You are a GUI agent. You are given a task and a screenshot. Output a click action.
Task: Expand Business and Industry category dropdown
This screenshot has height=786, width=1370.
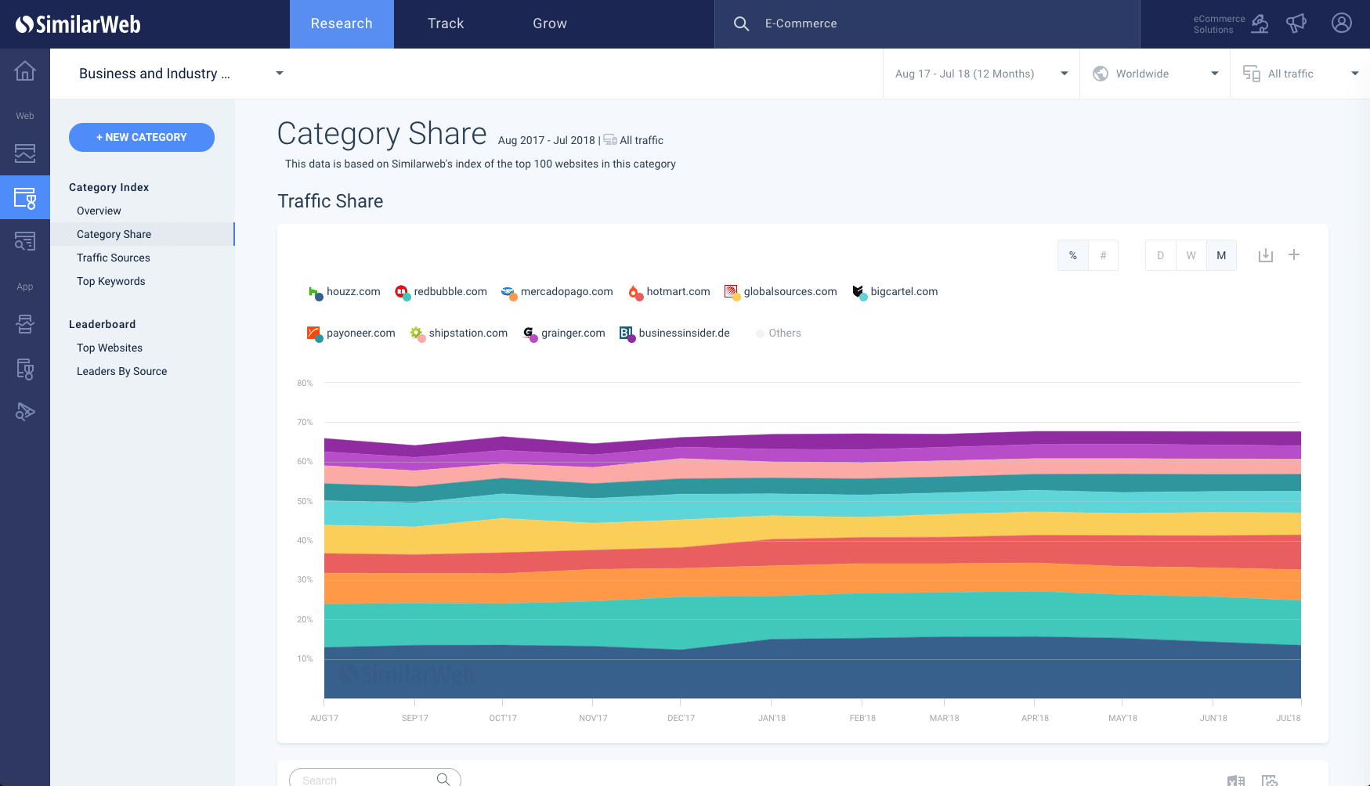click(182, 74)
